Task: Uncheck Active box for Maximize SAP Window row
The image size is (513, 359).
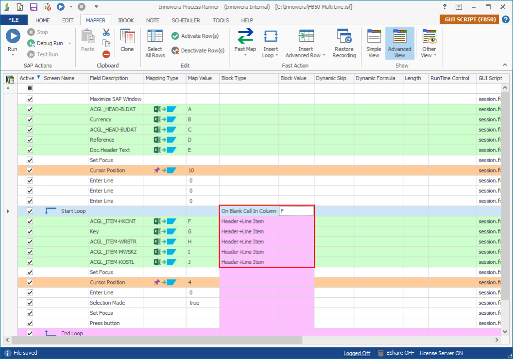Action: pyautogui.click(x=30, y=99)
